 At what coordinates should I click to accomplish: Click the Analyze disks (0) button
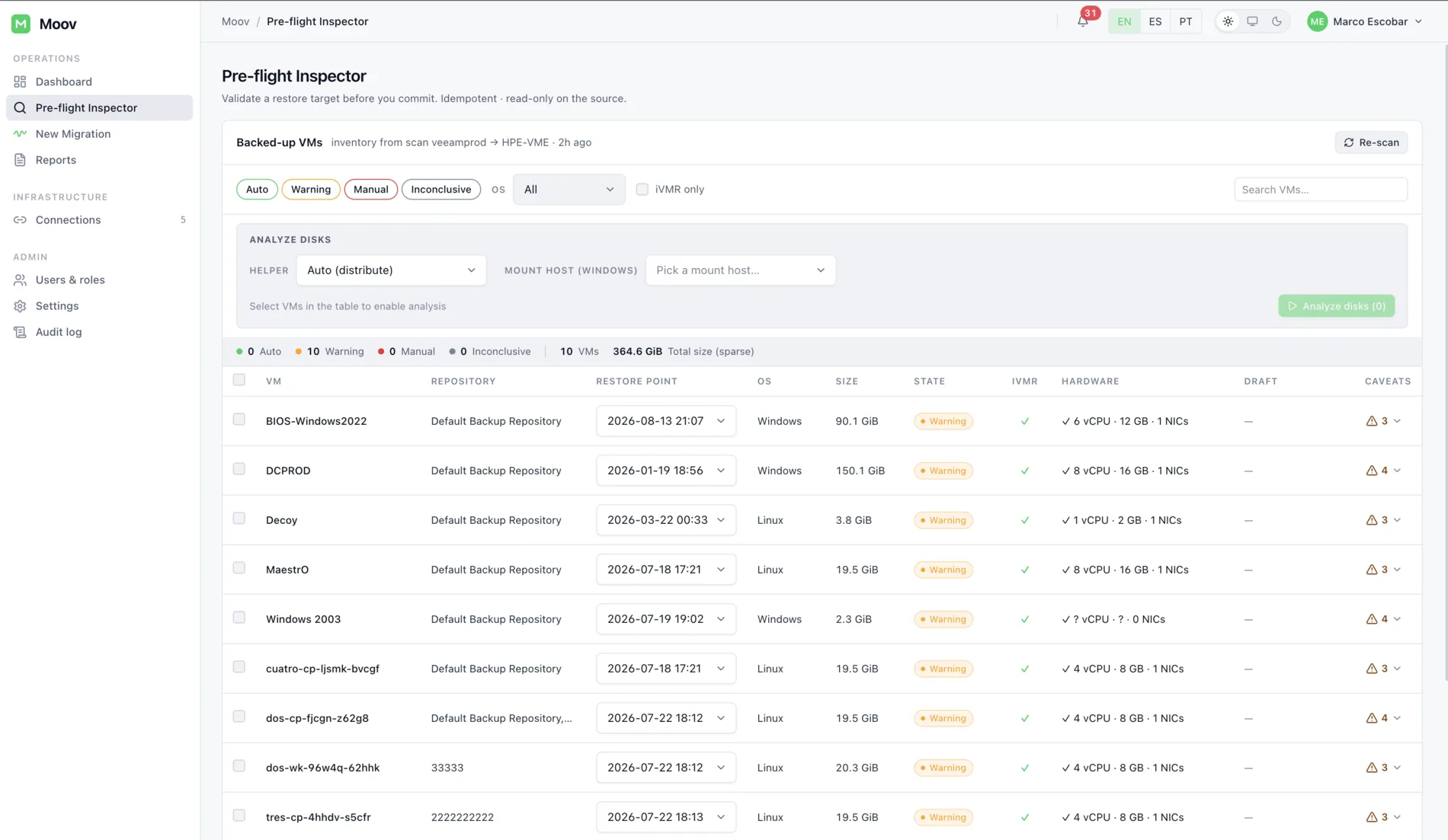[x=1336, y=306]
